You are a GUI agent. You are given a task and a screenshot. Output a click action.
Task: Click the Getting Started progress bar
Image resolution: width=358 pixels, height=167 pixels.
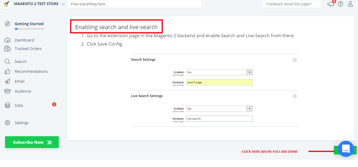(29, 29)
